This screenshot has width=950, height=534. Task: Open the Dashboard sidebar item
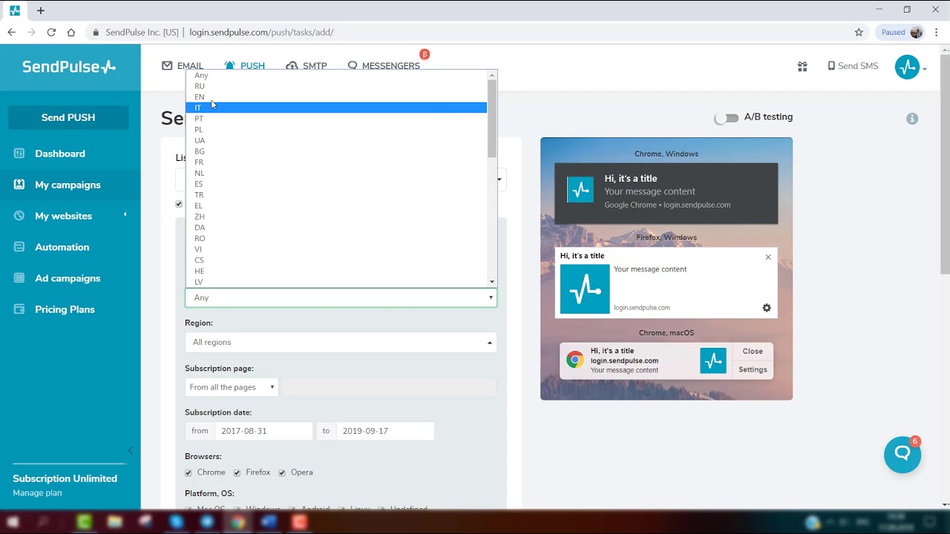[60, 154]
